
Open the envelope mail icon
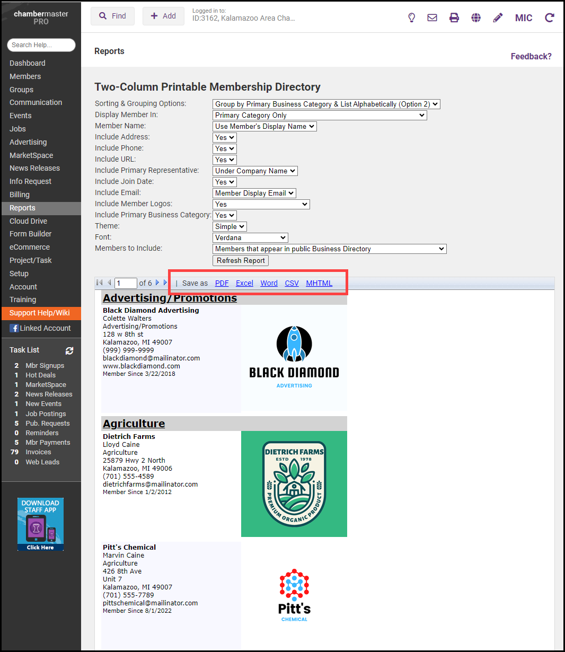432,17
